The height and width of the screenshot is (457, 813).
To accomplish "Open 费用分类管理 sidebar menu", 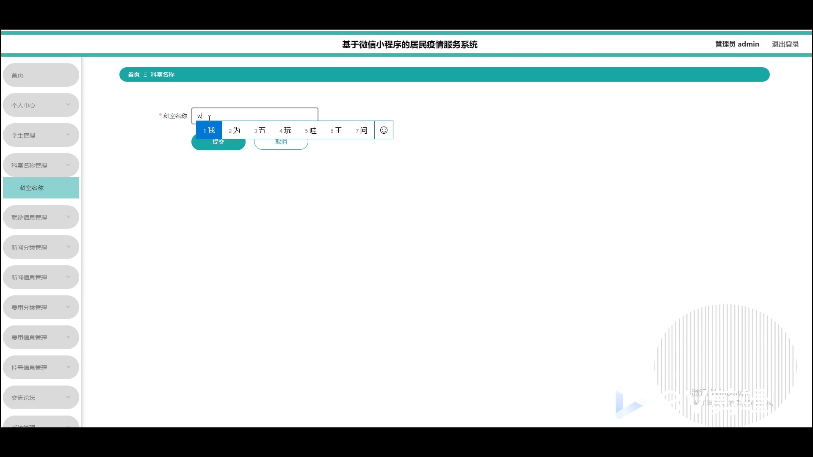I will [x=41, y=307].
